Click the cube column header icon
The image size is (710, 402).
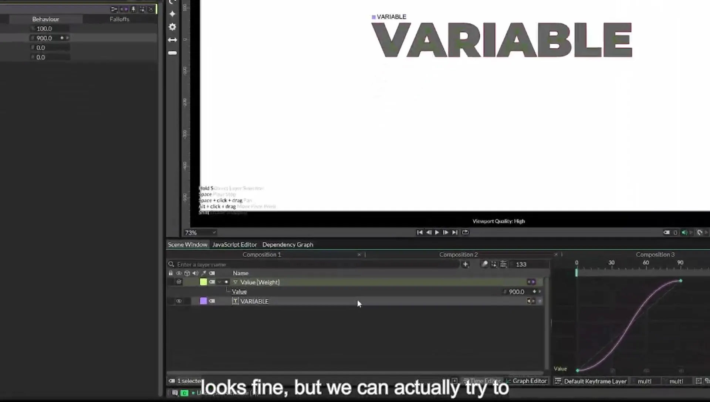tap(187, 273)
